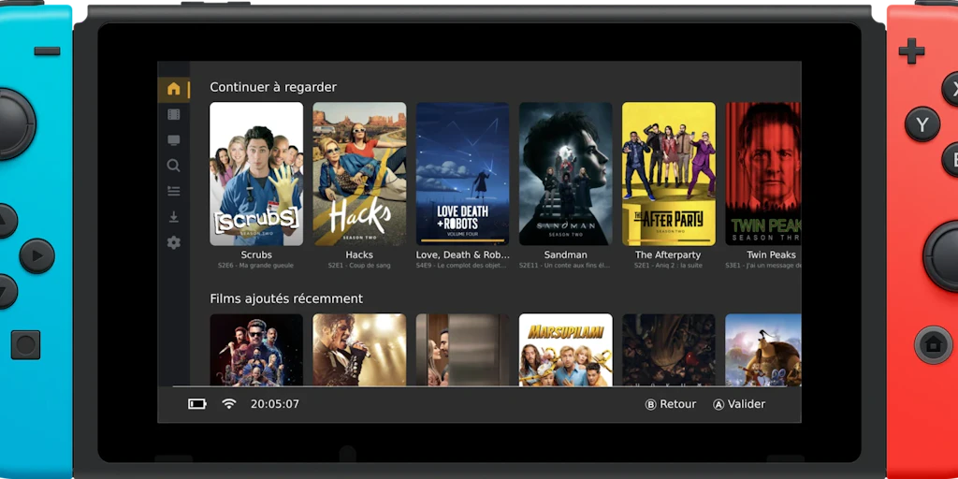
Task: Click the 20:05:07 clock in the status bar
Action: click(x=275, y=404)
